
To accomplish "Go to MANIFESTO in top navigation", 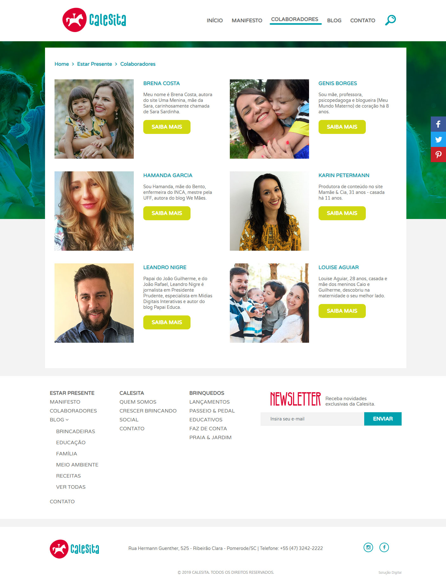I will (x=247, y=20).
